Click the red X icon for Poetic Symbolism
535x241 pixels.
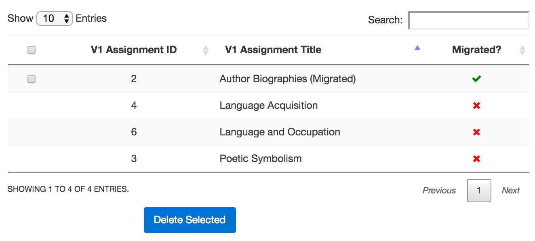tap(476, 158)
